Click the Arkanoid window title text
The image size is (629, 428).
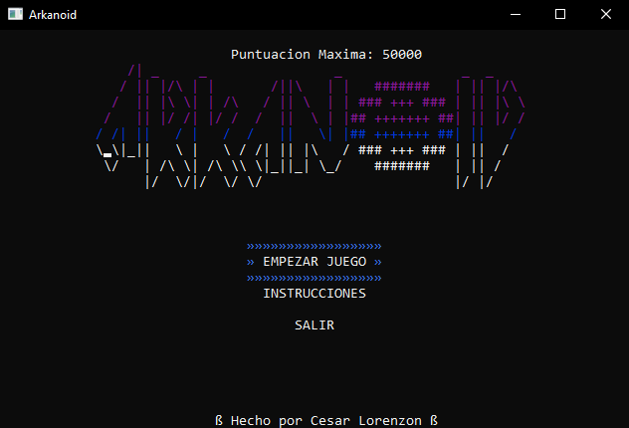coord(53,15)
